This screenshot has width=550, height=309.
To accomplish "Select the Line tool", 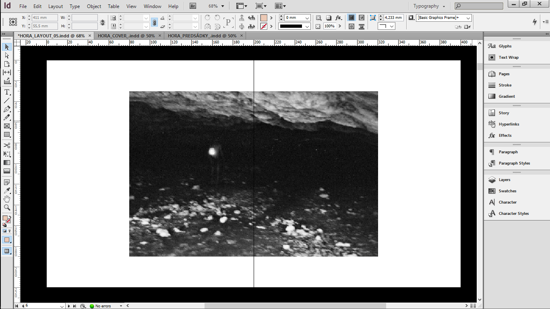I will pyautogui.click(x=7, y=101).
